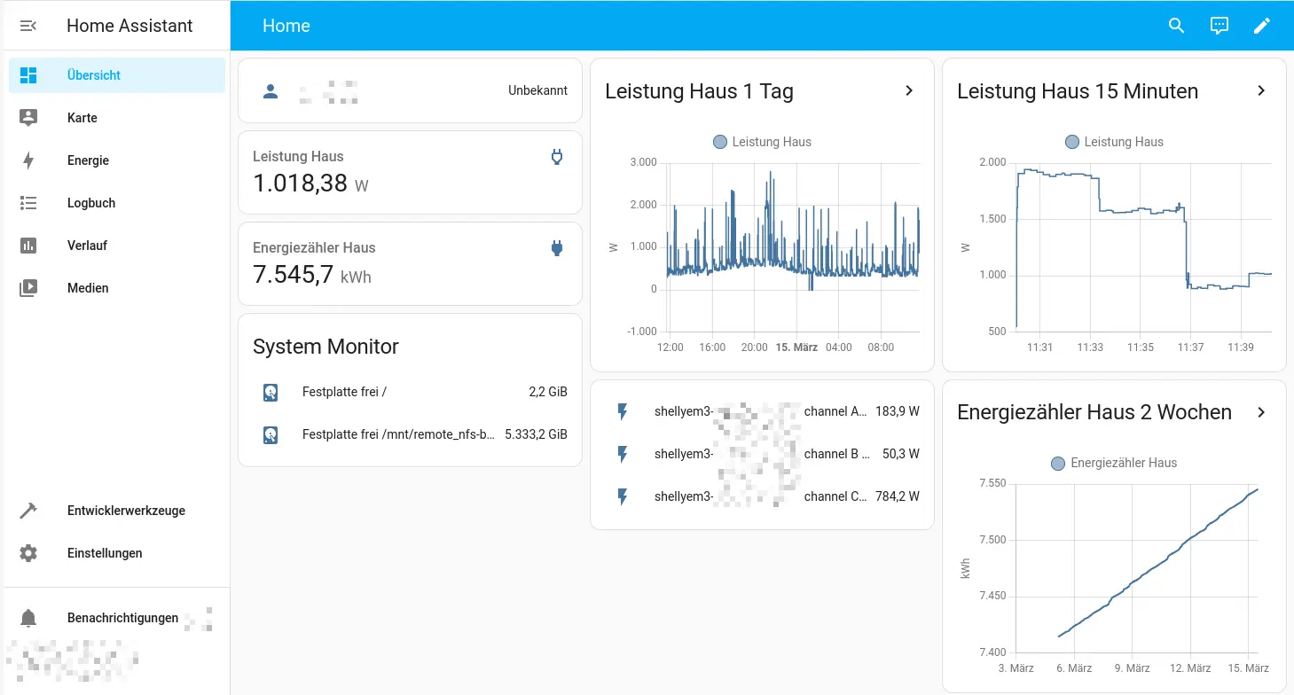Toggle Leistung Haus legend in 1 Tag chart
1294x695 pixels.
click(x=762, y=142)
